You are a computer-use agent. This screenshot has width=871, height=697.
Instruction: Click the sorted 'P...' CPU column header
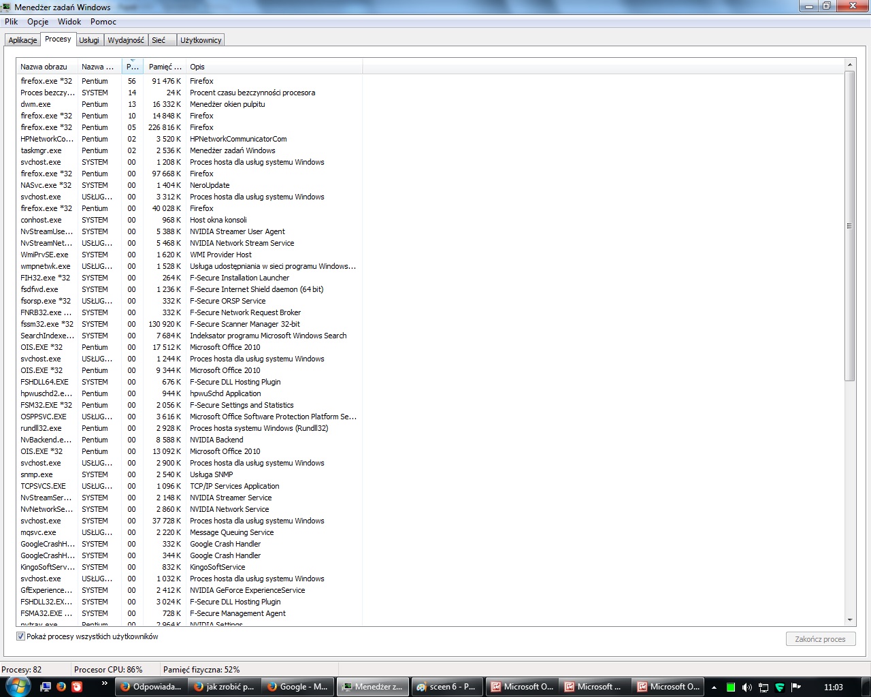133,67
